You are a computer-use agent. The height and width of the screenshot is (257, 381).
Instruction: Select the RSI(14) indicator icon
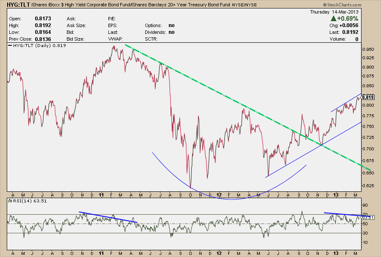tap(10, 201)
